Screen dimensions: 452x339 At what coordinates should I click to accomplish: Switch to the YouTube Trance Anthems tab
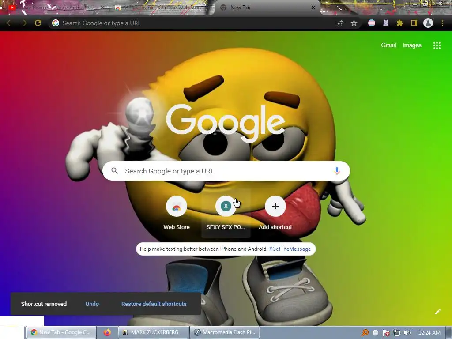point(55,8)
